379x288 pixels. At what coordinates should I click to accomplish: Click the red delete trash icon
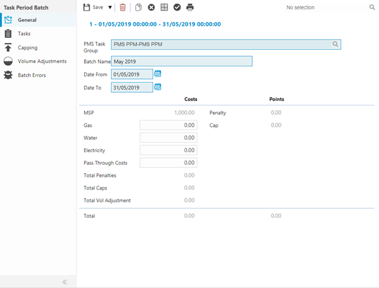tap(123, 8)
